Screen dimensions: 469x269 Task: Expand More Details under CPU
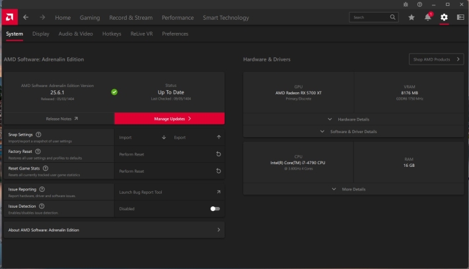tap(353, 189)
